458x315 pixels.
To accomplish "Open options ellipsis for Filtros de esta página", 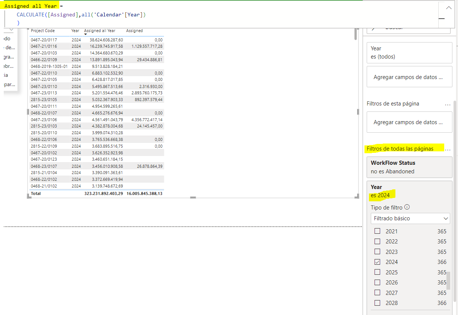I will click(448, 104).
